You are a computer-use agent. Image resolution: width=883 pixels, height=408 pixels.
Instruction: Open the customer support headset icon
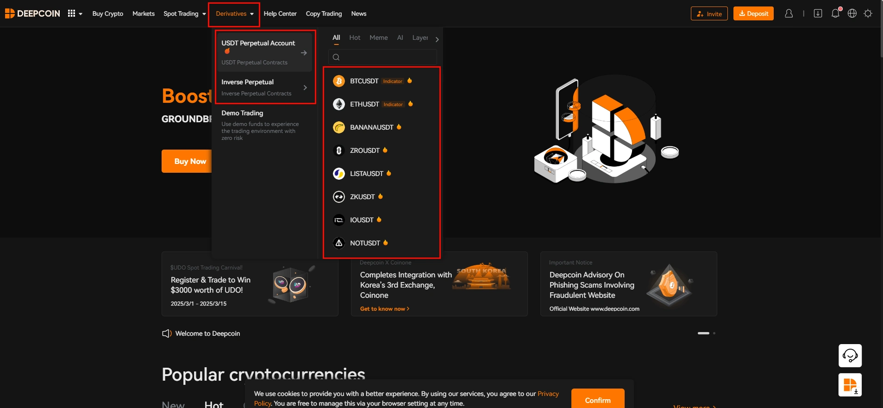click(850, 356)
